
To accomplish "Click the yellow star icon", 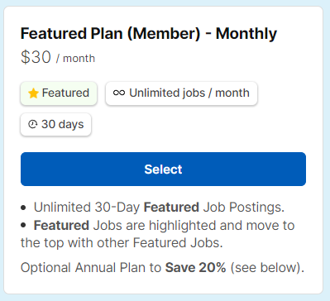I will point(33,93).
